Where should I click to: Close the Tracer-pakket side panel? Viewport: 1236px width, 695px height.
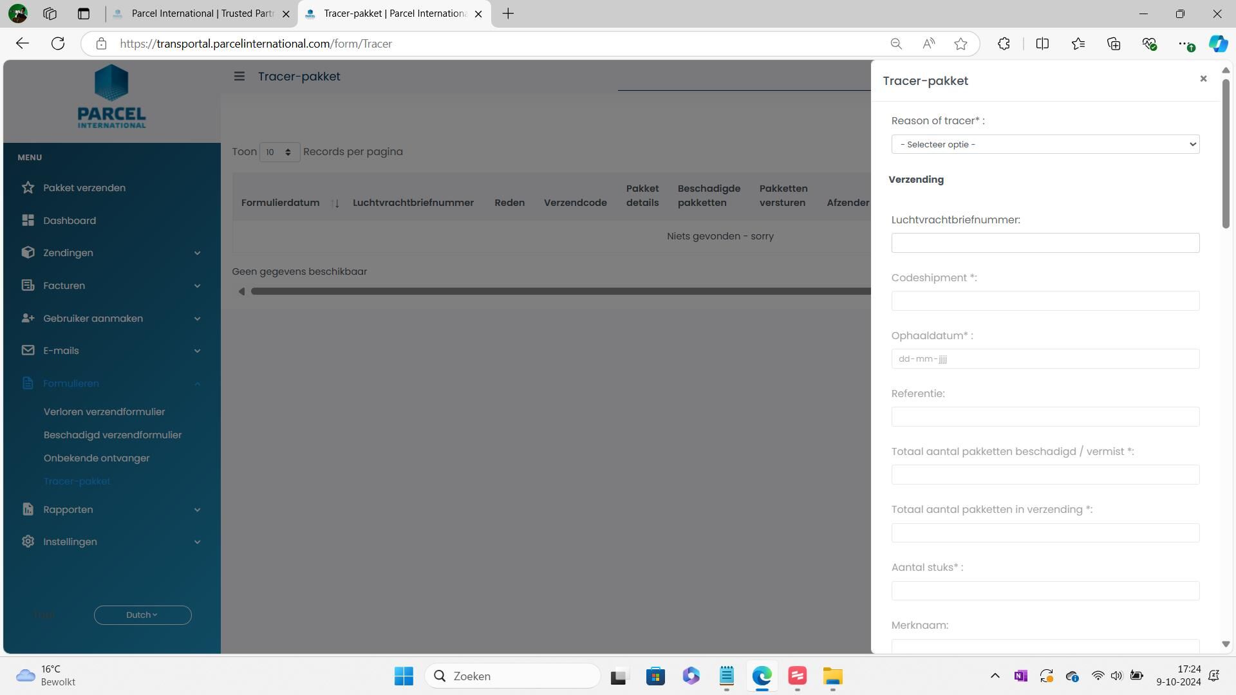click(1203, 79)
